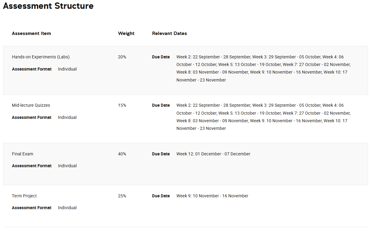
Task: Click the Assessment Structure heading
Action: 48,6
